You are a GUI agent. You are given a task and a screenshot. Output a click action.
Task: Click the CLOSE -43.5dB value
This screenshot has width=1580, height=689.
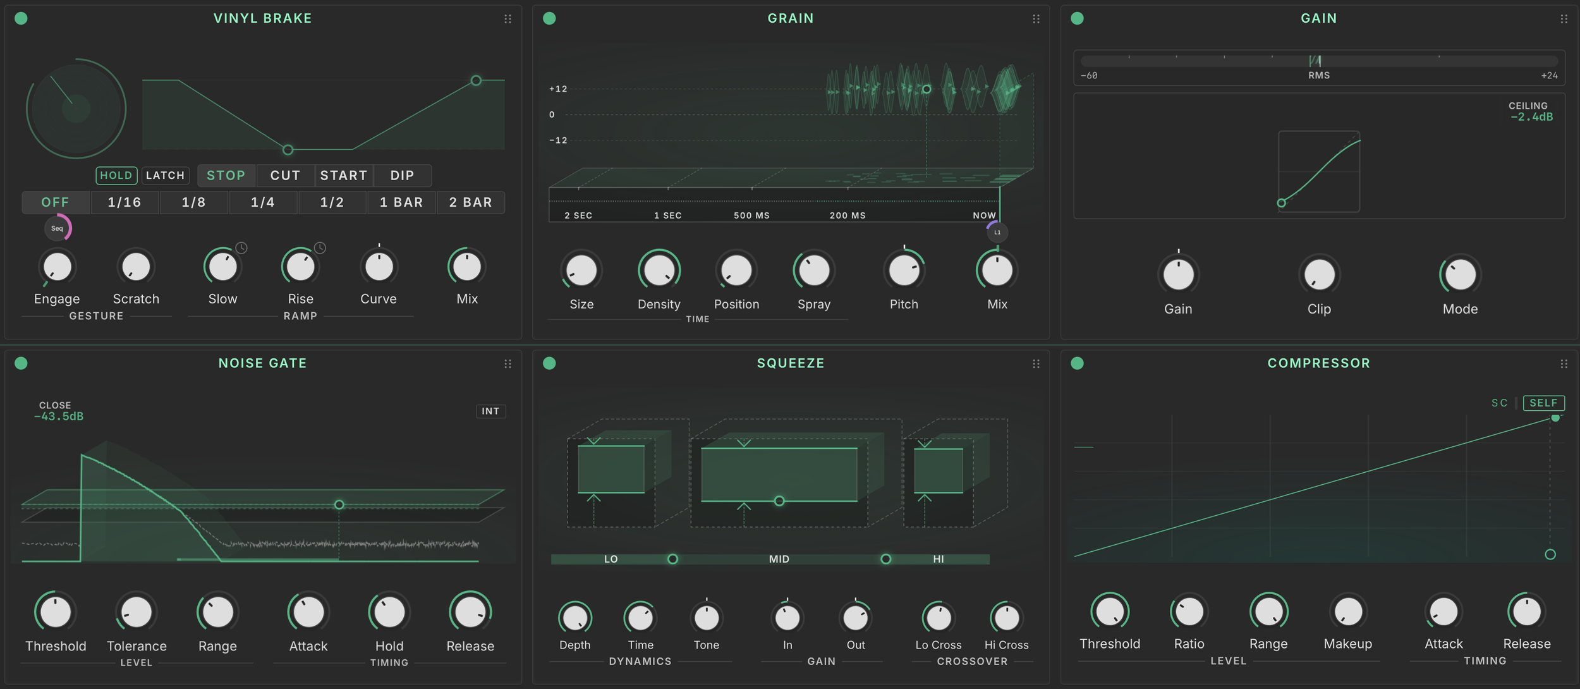pos(59,416)
